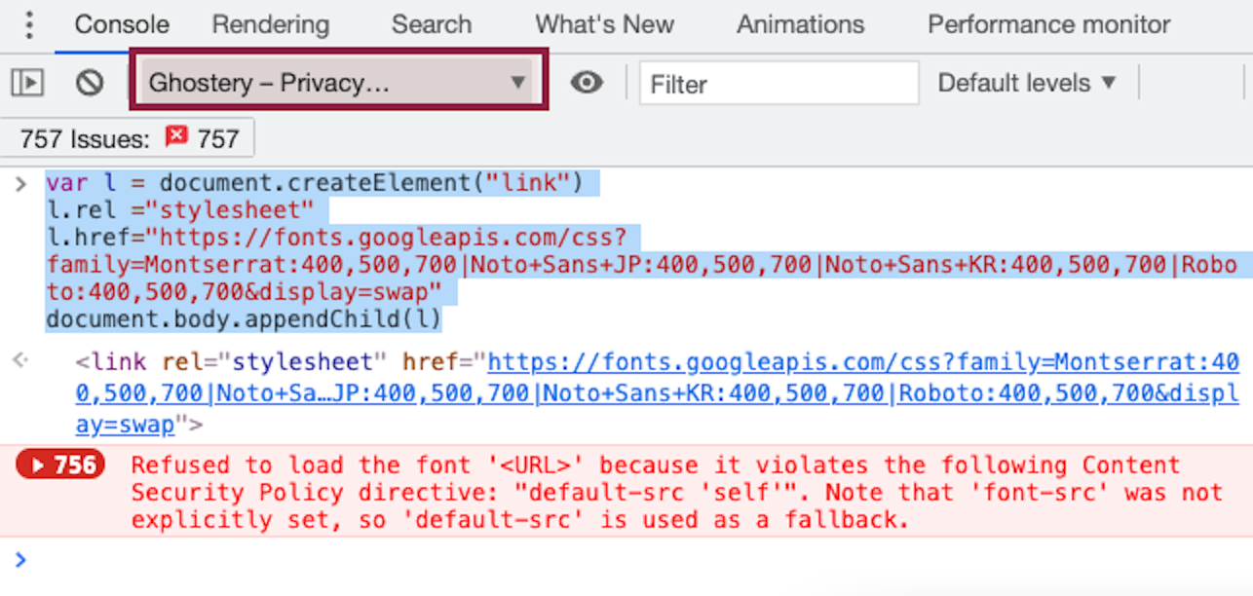Click the Content Security Policy error message
The width and height of the screenshot is (1253, 596).
tap(655, 493)
